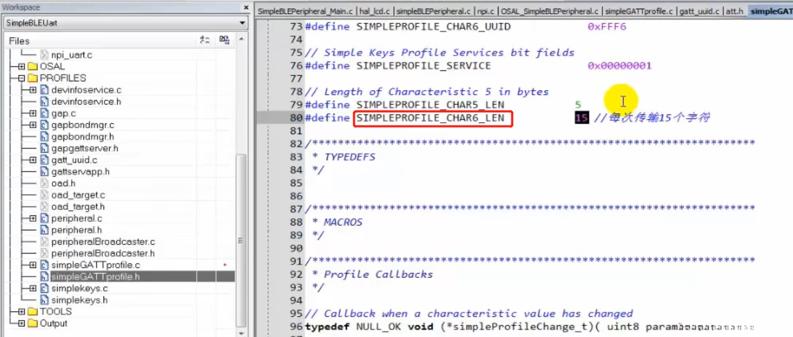The width and height of the screenshot is (793, 337).
Task: Select peripheralBroadcaster.c in the file tree
Action: click(103, 242)
